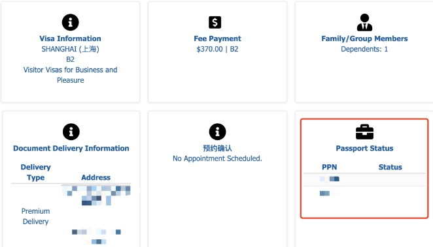This screenshot has height=247, width=433.
Task: Click the Address column header
Action: [x=96, y=177]
